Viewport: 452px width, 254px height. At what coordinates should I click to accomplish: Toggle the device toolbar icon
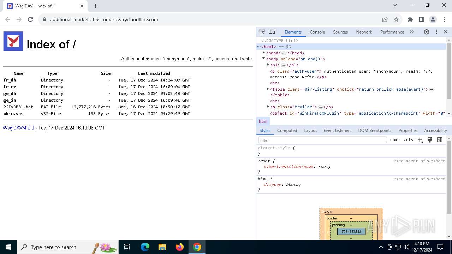[x=272, y=32]
